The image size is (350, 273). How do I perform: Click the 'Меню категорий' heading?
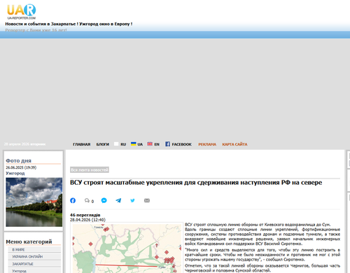coord(29,241)
